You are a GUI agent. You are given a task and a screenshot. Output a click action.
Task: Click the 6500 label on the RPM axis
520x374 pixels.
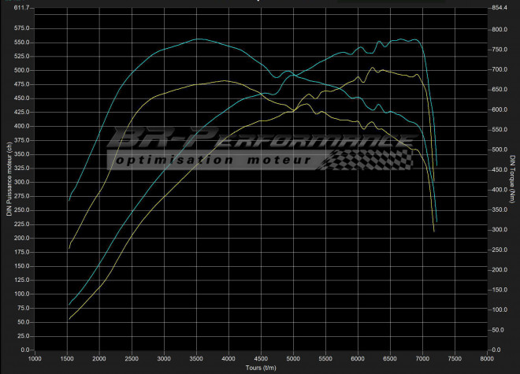coord(390,358)
